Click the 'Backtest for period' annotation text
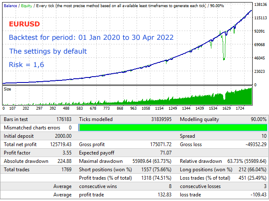Image resolution: width=269 pixels, height=201 pixels. [91, 37]
